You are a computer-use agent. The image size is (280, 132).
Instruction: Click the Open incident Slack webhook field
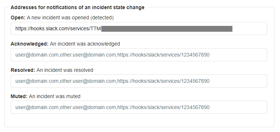(x=139, y=28)
